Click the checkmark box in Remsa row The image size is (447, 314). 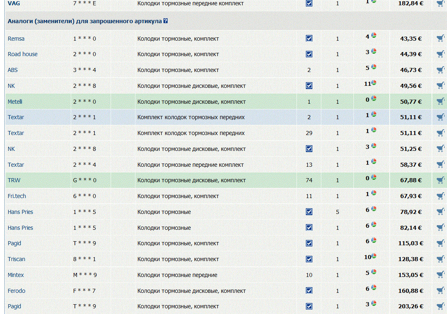pyautogui.click(x=309, y=39)
